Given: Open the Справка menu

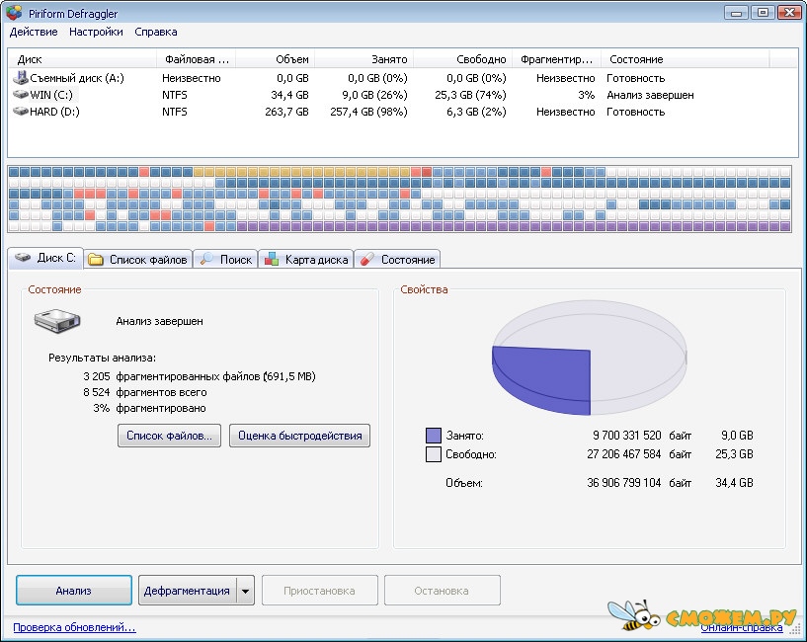Looking at the screenshot, I should click(156, 32).
